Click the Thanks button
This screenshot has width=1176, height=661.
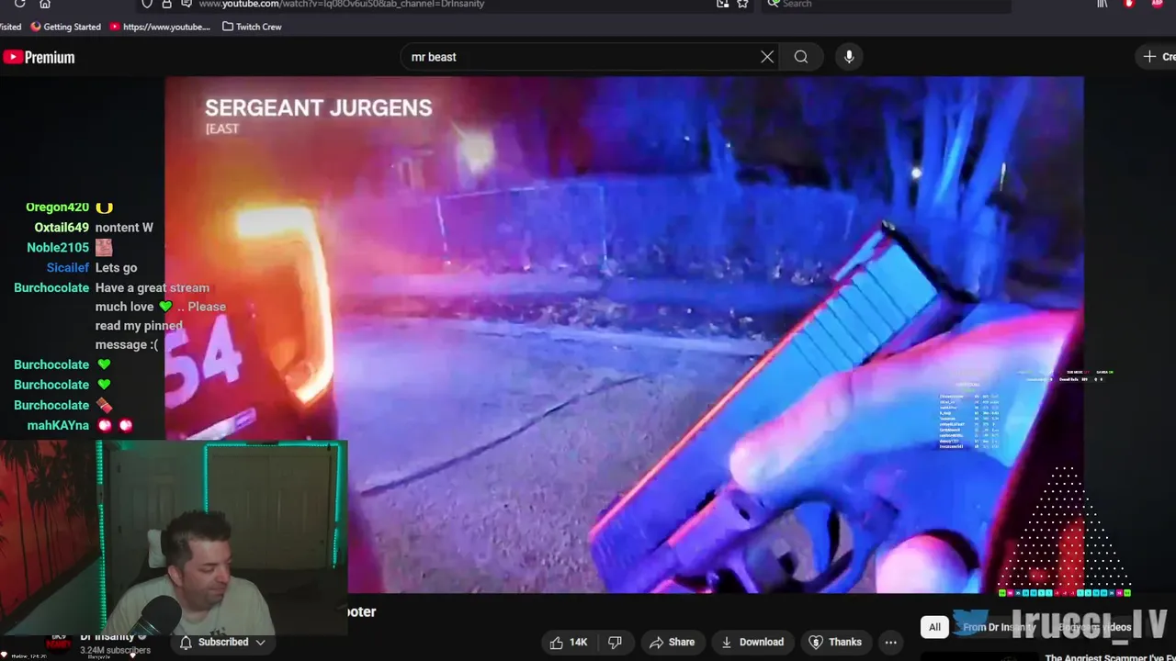(835, 642)
